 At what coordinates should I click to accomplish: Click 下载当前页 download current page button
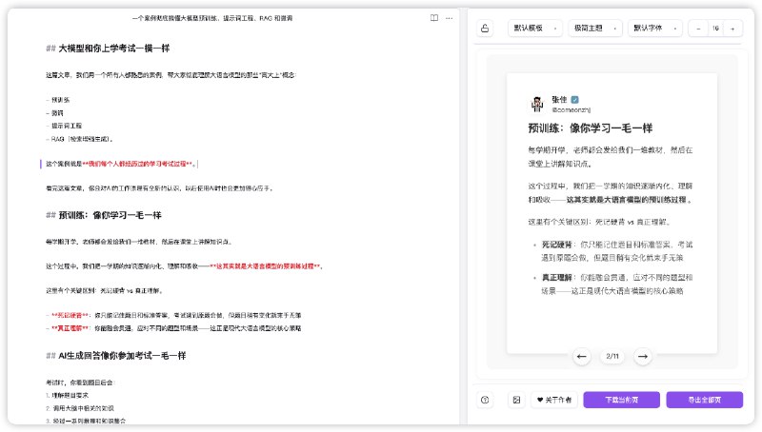point(622,400)
